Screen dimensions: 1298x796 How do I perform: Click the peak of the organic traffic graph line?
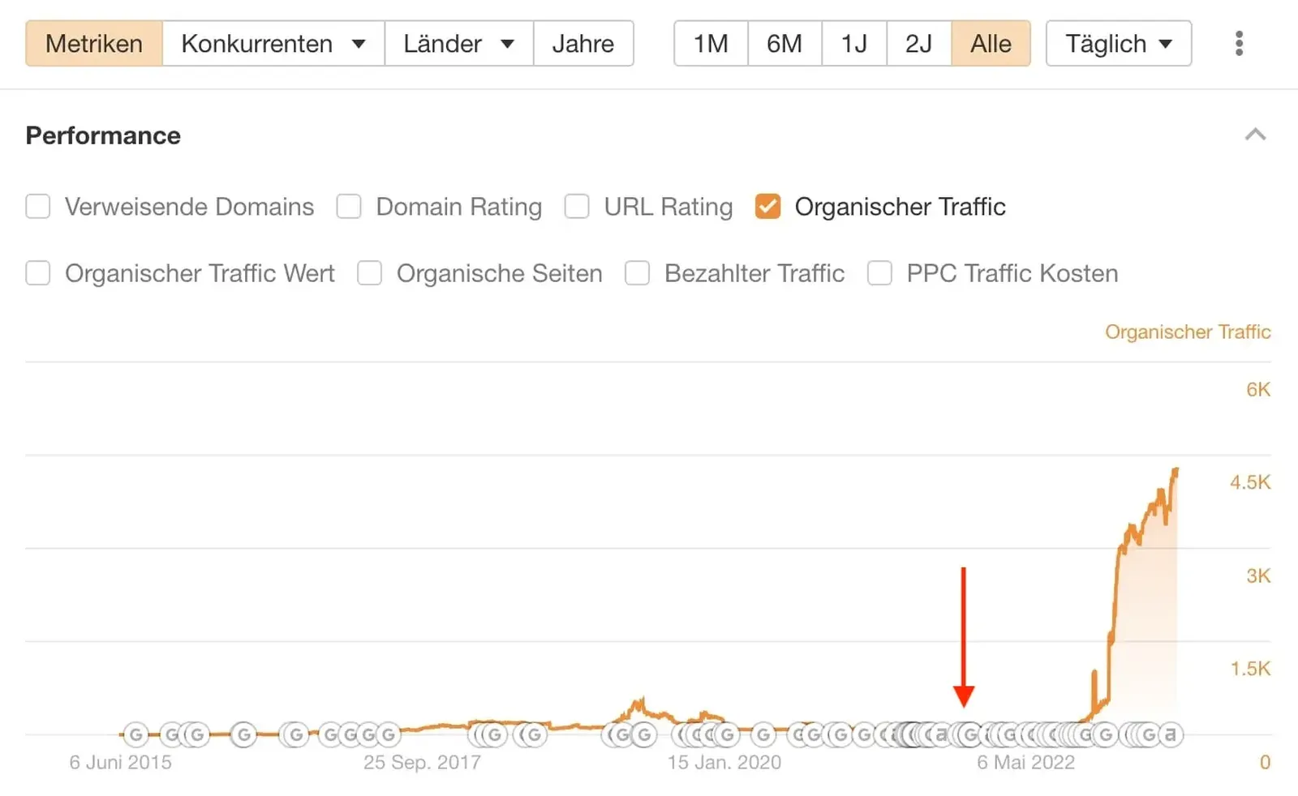[x=1176, y=470]
